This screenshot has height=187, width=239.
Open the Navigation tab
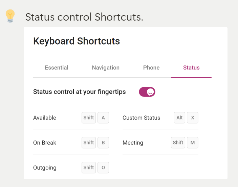[106, 68]
